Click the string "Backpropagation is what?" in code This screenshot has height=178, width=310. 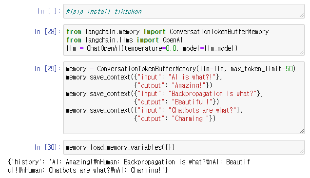(x=213, y=94)
